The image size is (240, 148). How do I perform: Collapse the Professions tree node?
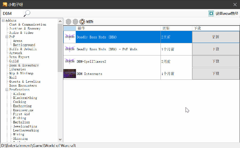click(x=7, y=90)
